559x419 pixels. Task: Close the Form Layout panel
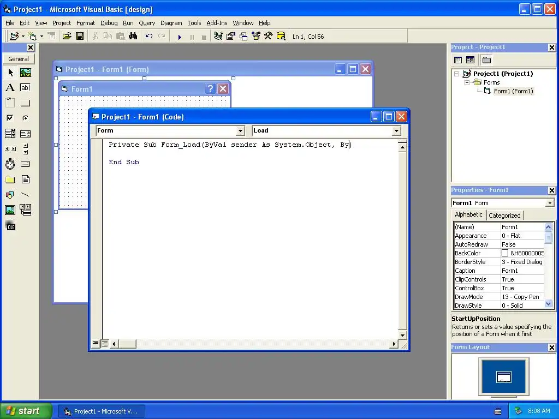[551, 348]
